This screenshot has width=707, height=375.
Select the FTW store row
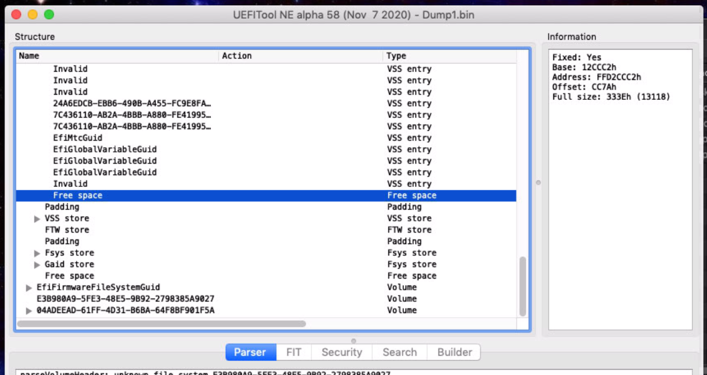266,230
